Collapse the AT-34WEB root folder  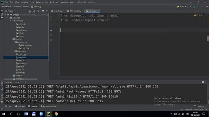click(5, 15)
